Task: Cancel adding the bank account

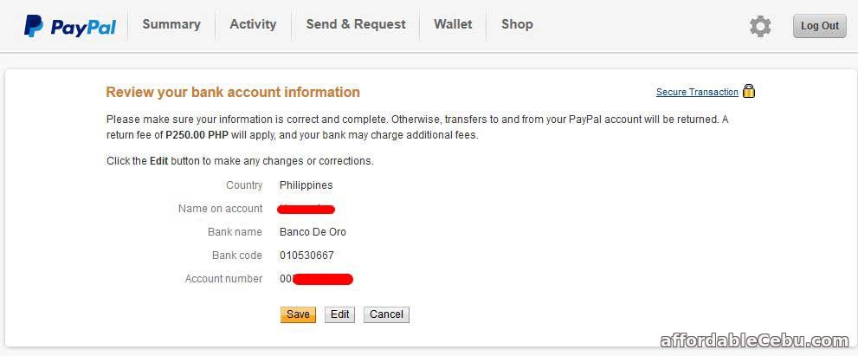Action: click(x=386, y=314)
